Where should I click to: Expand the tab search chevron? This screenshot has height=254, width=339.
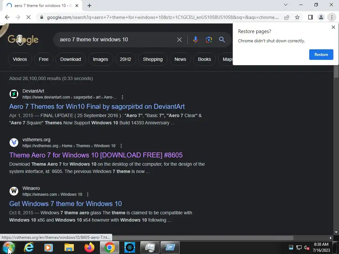pos(286,5)
